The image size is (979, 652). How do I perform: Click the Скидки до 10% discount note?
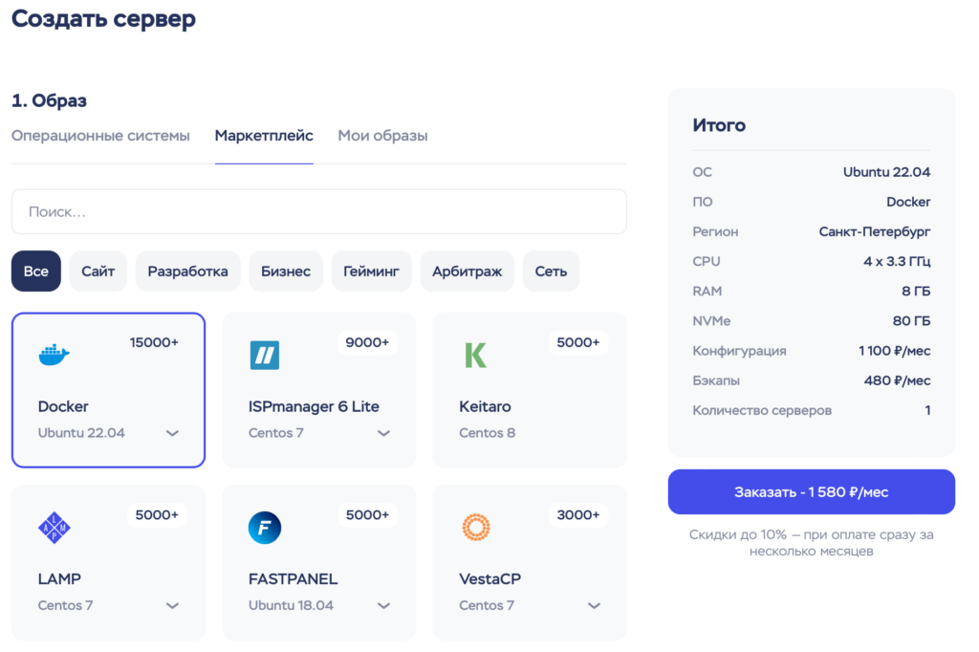[811, 543]
